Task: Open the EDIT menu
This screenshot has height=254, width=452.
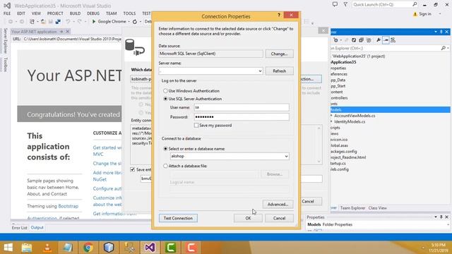Action: tap(21, 13)
